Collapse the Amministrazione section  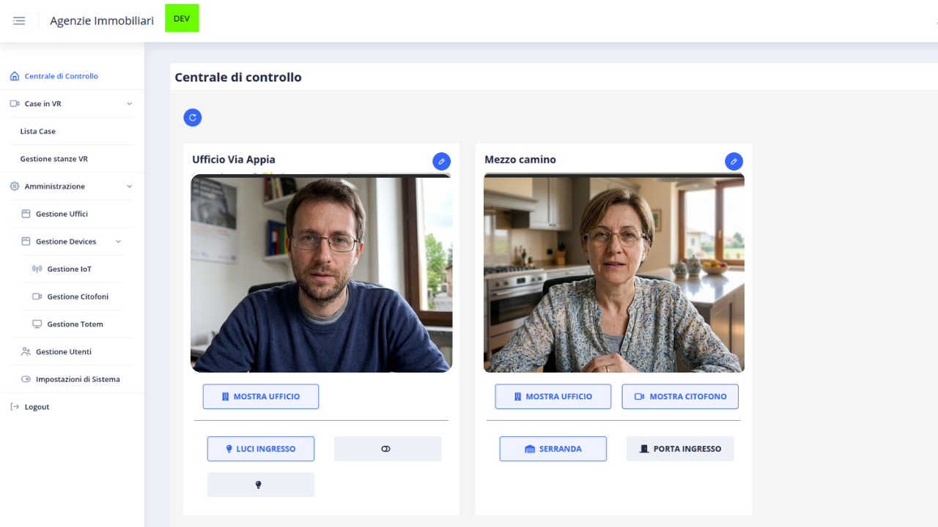pos(130,186)
